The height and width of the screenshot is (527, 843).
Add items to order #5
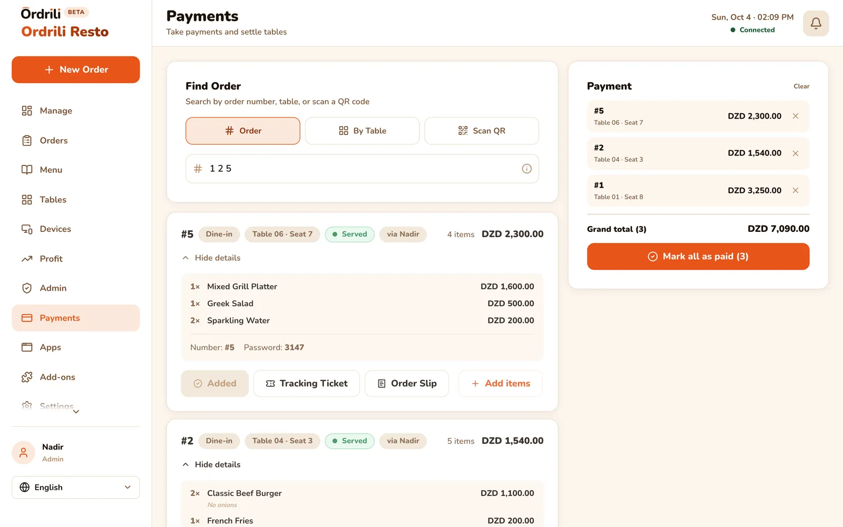click(x=501, y=384)
